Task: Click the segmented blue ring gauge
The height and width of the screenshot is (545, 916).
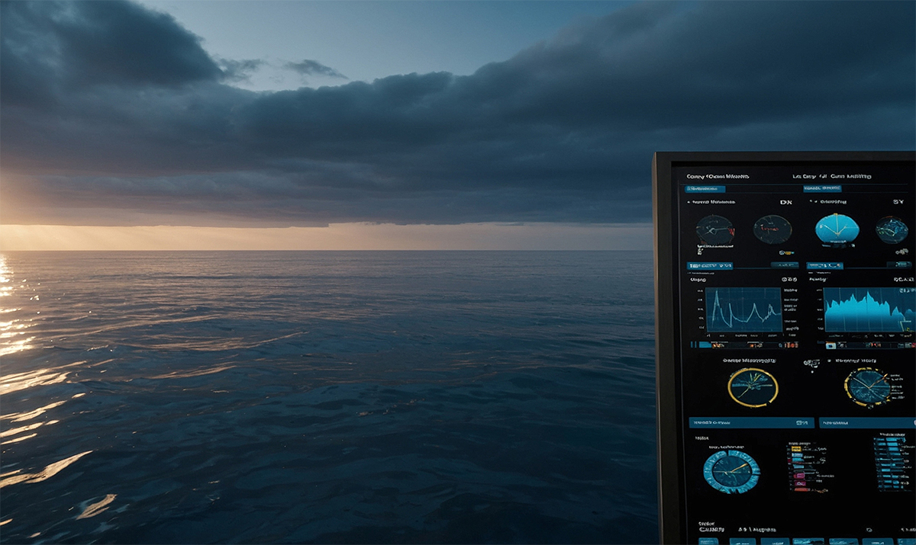Action: (731, 470)
